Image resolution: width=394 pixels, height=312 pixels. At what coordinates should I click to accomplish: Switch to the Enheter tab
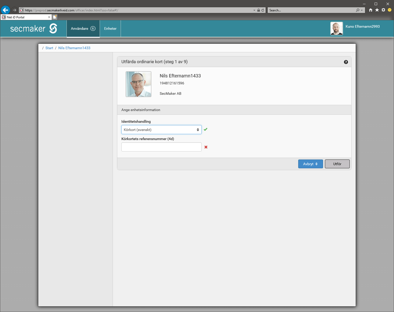(110, 28)
